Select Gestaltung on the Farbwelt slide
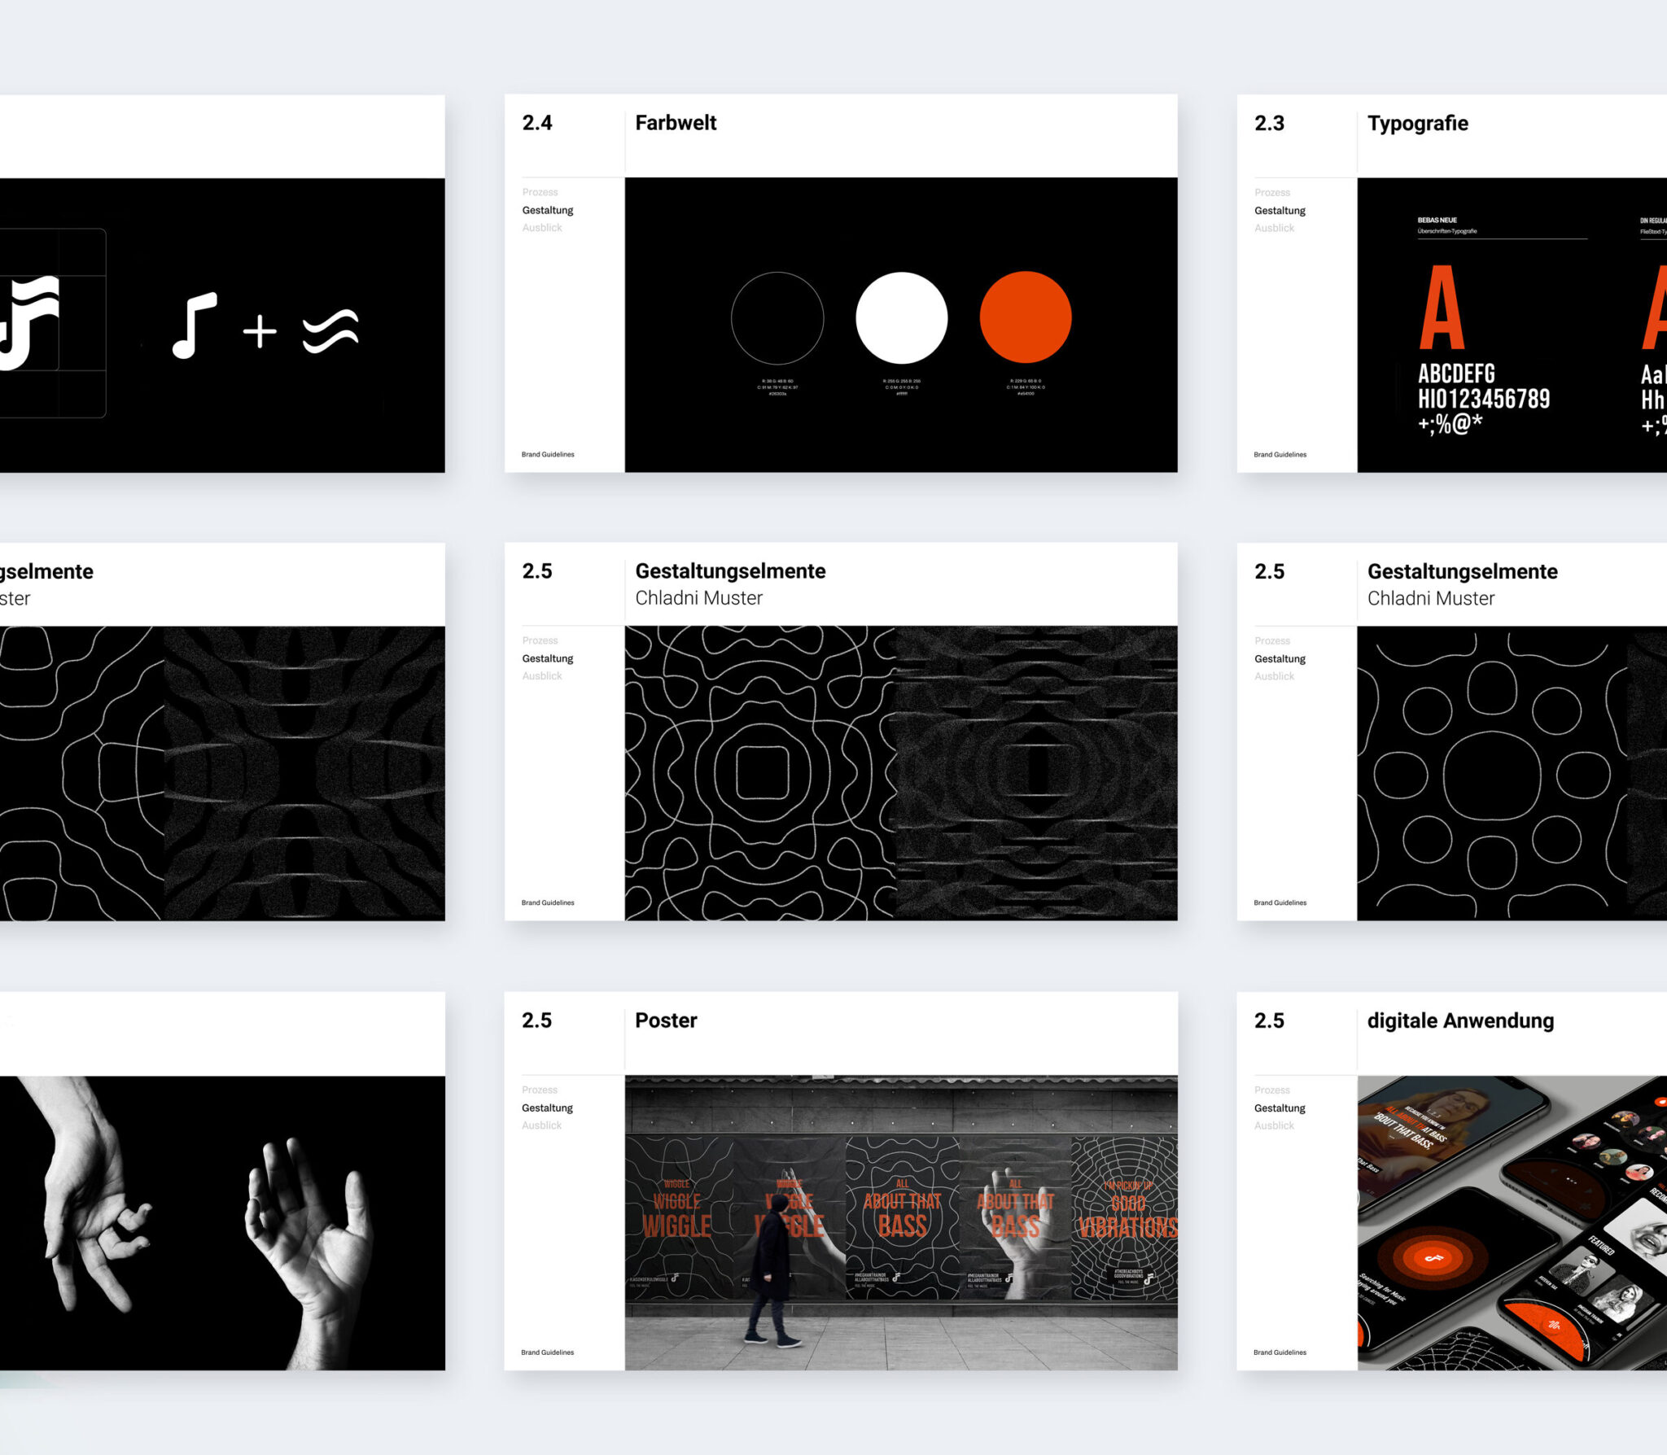Screen dimensions: 1667x1455 pyautogui.click(x=548, y=210)
